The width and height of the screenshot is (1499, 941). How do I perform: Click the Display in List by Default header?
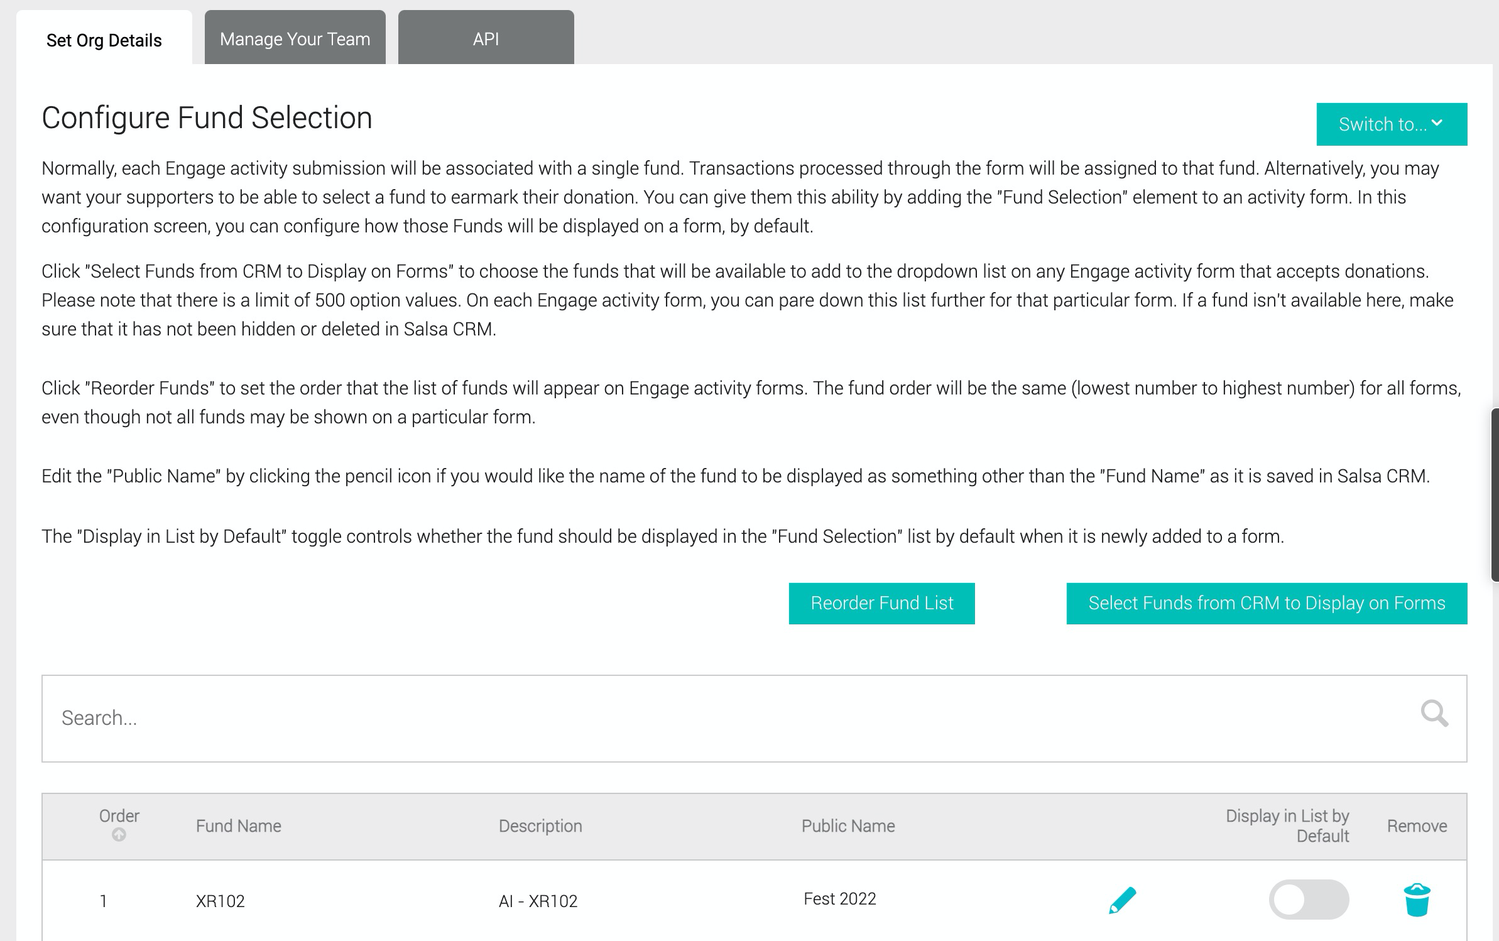1287,826
